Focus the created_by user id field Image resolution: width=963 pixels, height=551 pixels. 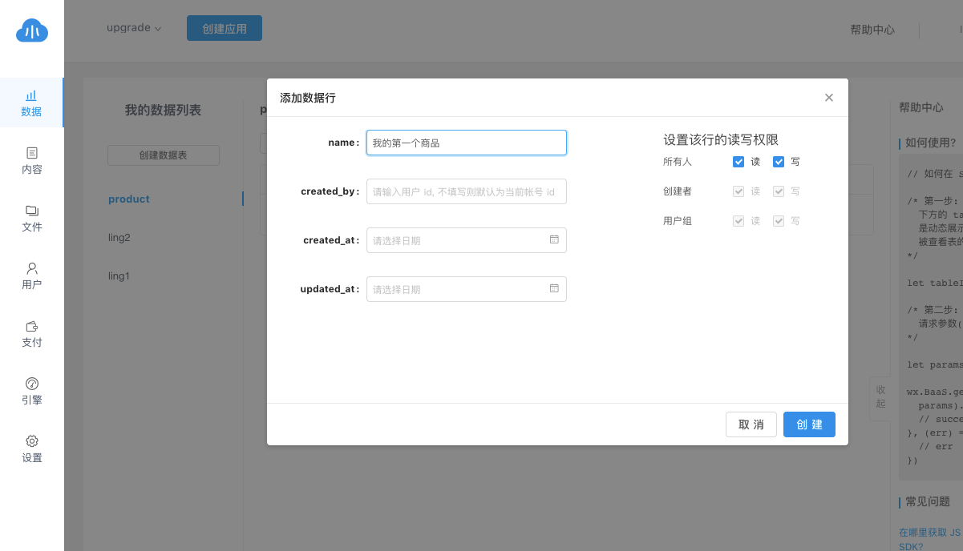point(466,191)
